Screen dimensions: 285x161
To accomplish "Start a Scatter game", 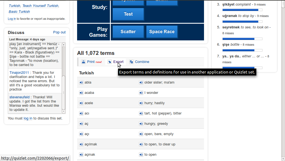I will coord(128,31).
